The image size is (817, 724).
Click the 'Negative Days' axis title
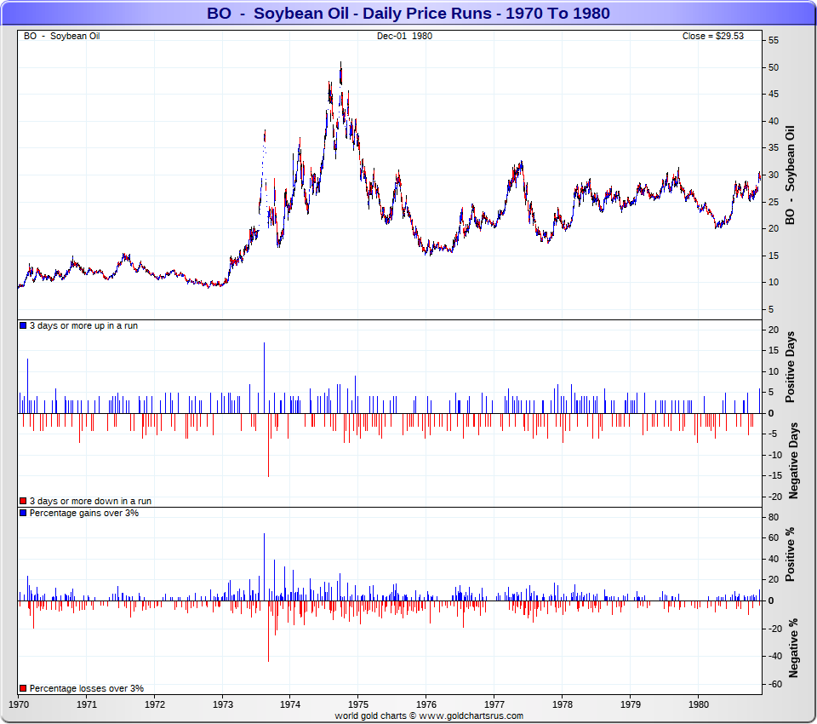tap(793, 461)
